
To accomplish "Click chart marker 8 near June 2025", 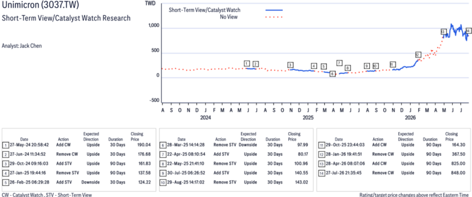I will coord(348,68).
